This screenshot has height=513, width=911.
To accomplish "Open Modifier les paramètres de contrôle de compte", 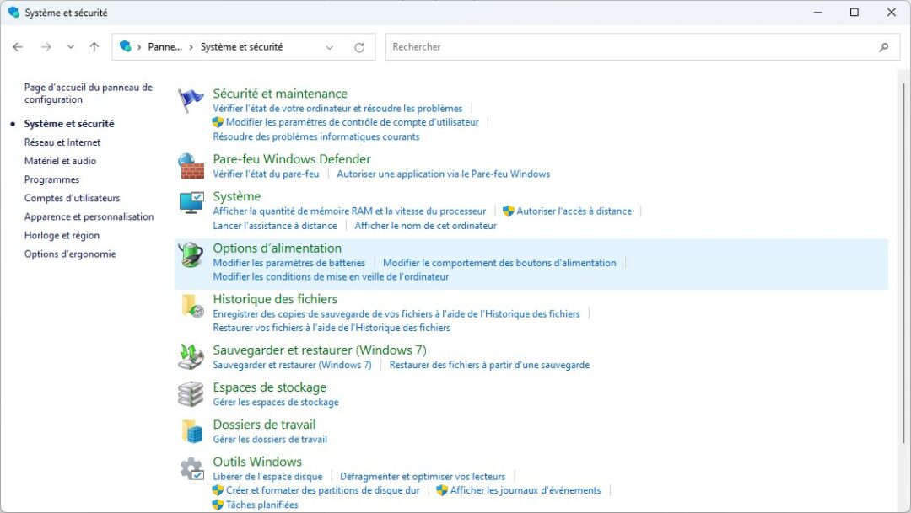I will click(x=352, y=122).
